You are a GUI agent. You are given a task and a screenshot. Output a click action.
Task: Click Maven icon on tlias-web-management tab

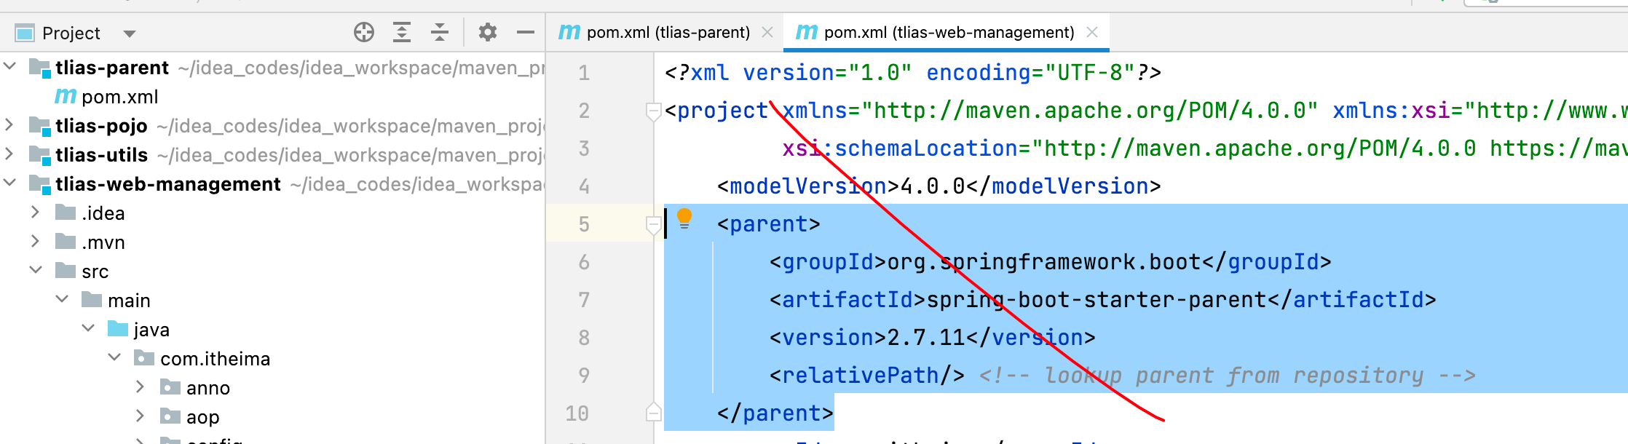point(807,32)
